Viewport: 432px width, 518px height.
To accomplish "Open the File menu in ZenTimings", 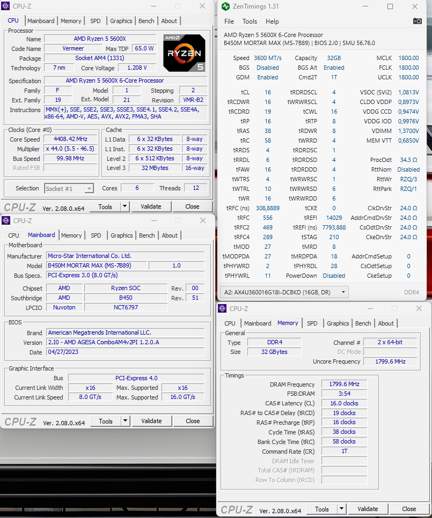I will (x=229, y=21).
